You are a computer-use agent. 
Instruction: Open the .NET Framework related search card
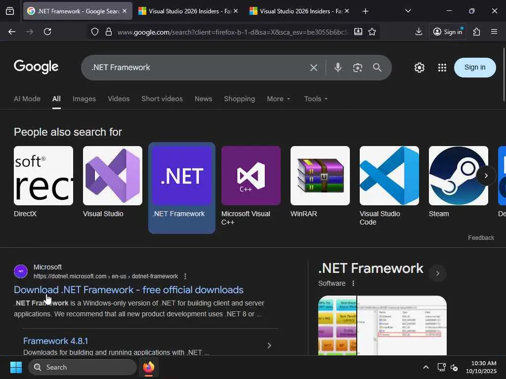click(x=182, y=188)
